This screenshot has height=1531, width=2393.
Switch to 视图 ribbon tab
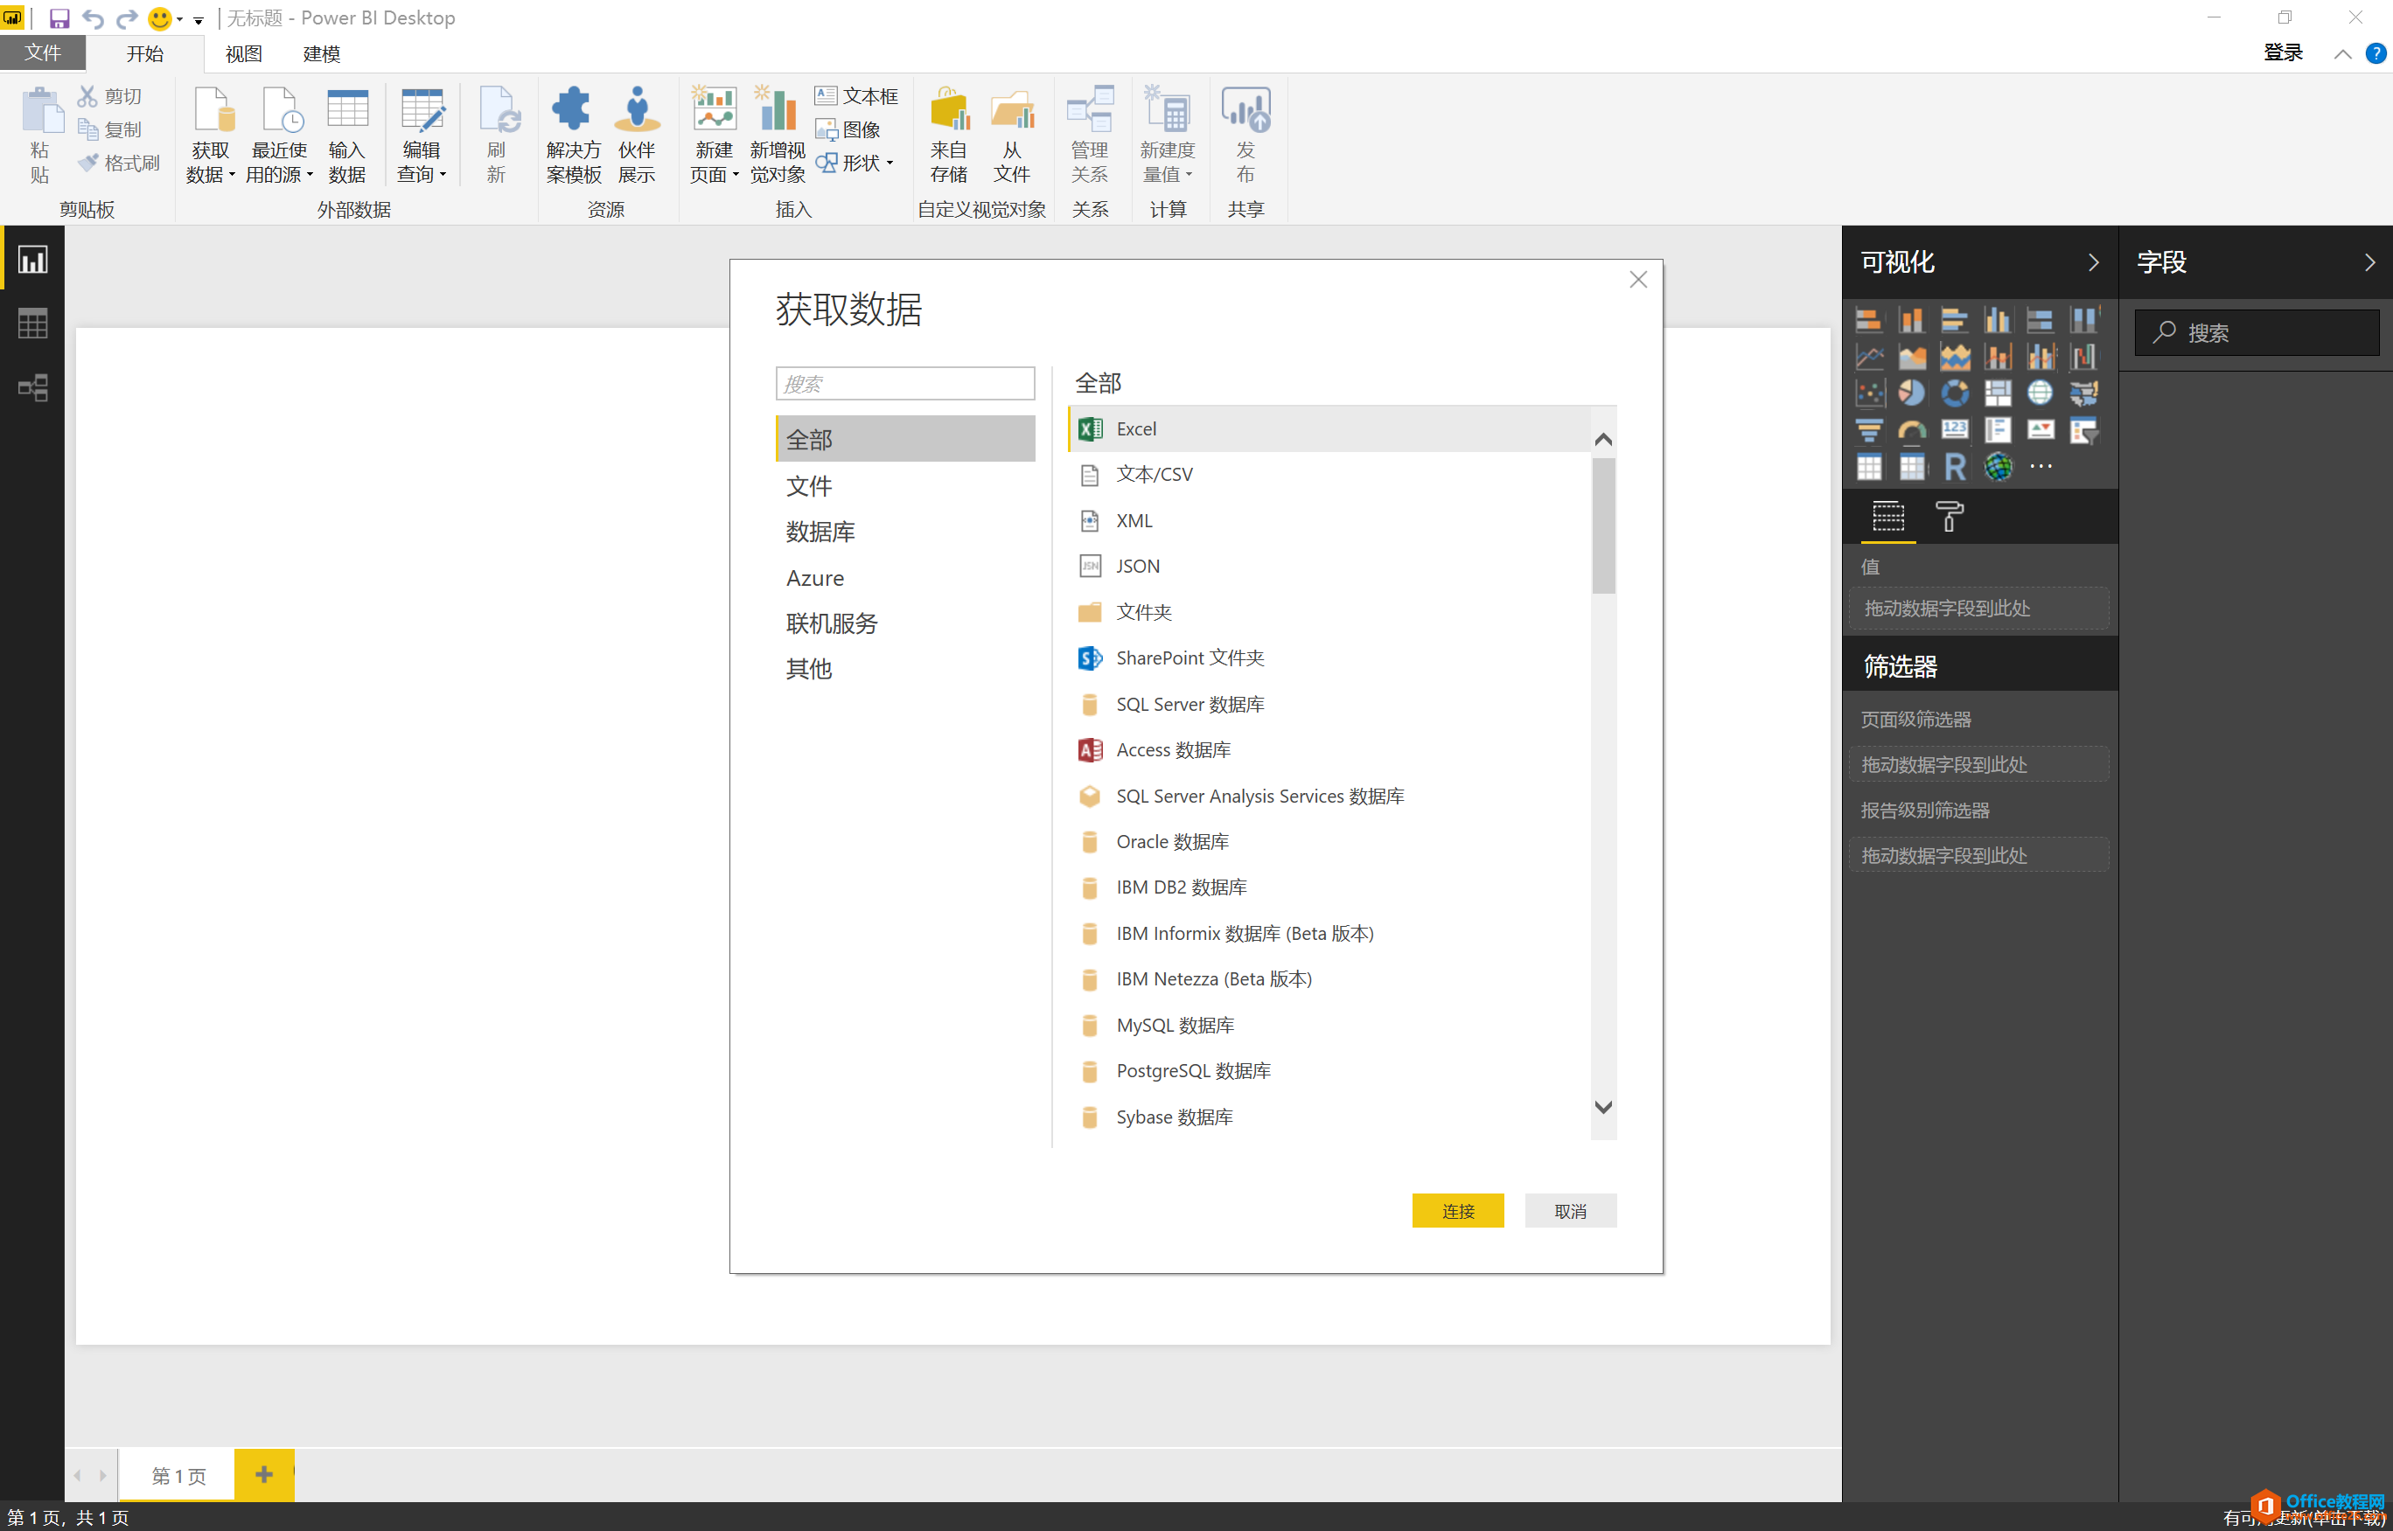pyautogui.click(x=243, y=53)
